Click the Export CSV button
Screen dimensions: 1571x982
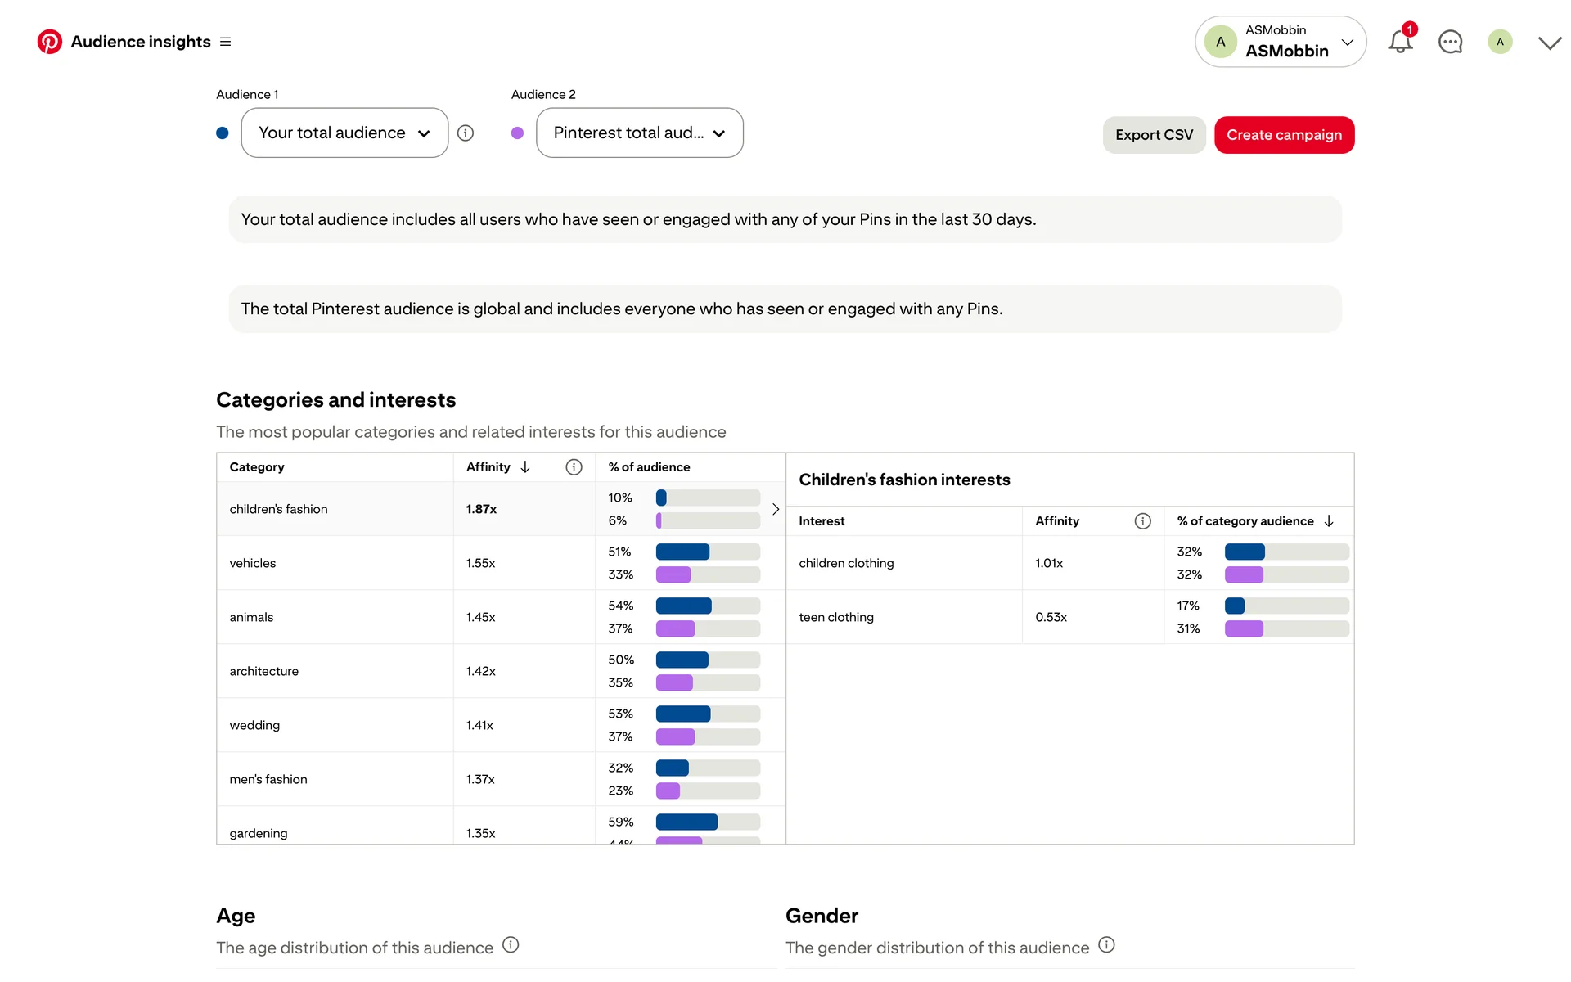(1154, 135)
